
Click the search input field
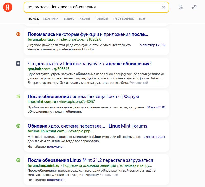point(92,7)
